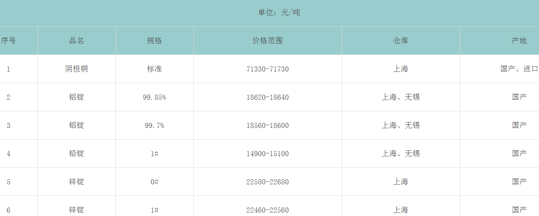This screenshot has width=539, height=216.
Task: Click the 仓库 column header
Action: coord(401,41)
